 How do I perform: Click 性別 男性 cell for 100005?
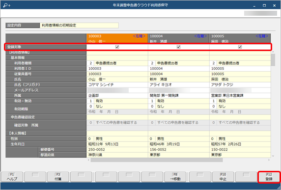pos(240,139)
